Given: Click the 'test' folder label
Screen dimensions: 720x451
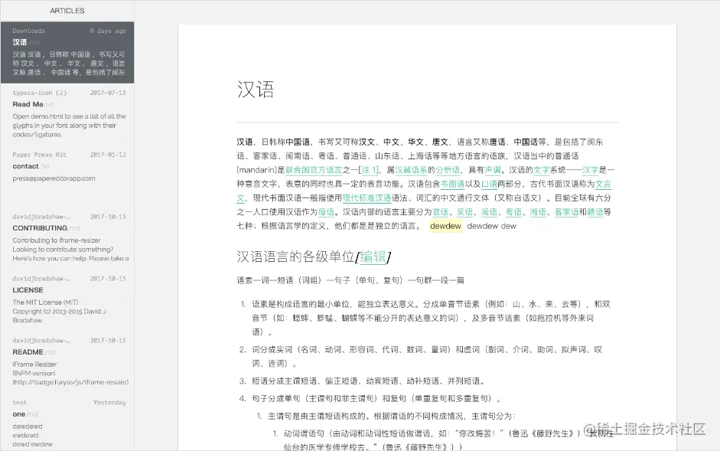Looking at the screenshot, I should click(x=20, y=403).
